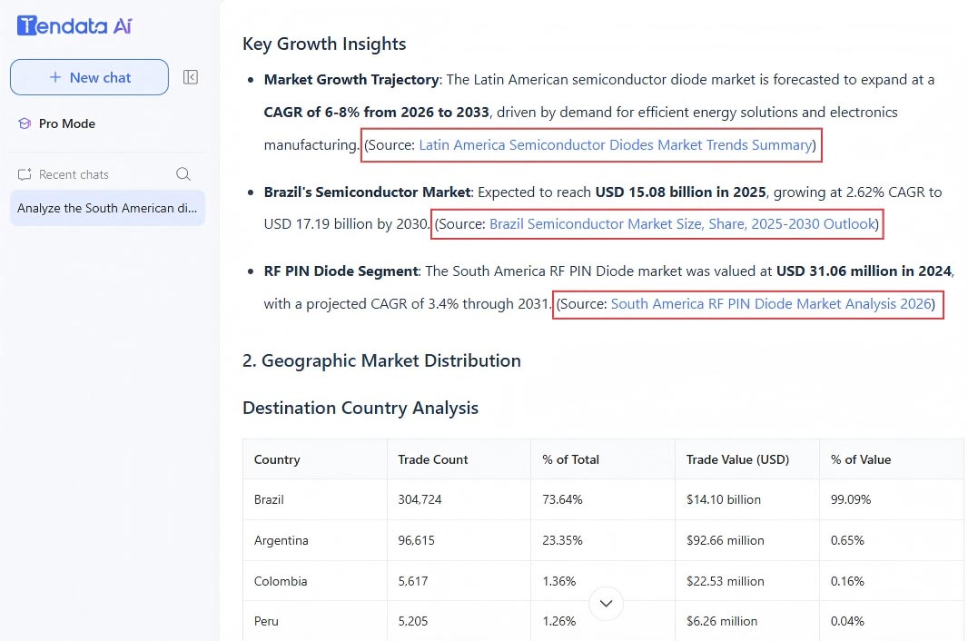Click the Recent chats icon

[25, 174]
